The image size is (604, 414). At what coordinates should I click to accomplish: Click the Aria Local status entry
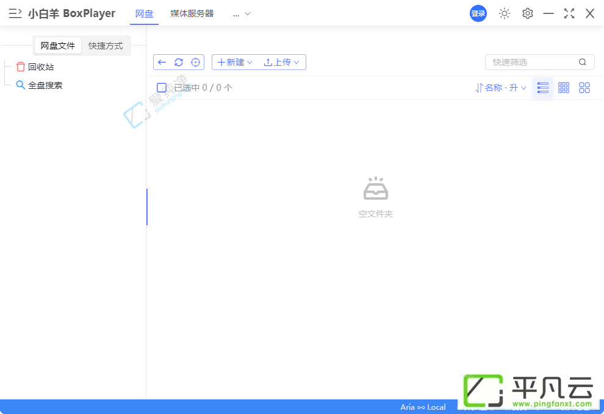coord(423,407)
